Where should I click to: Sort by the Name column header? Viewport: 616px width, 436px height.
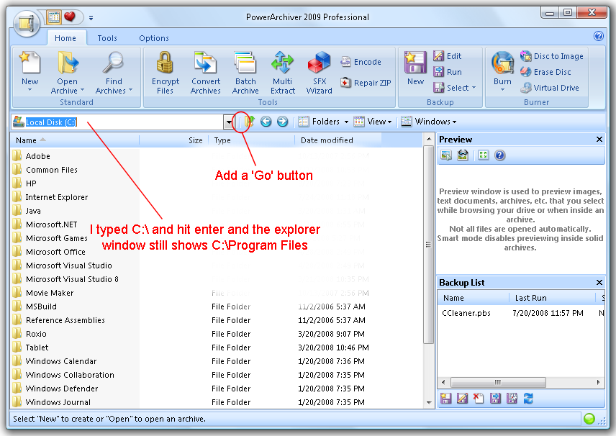click(x=75, y=140)
